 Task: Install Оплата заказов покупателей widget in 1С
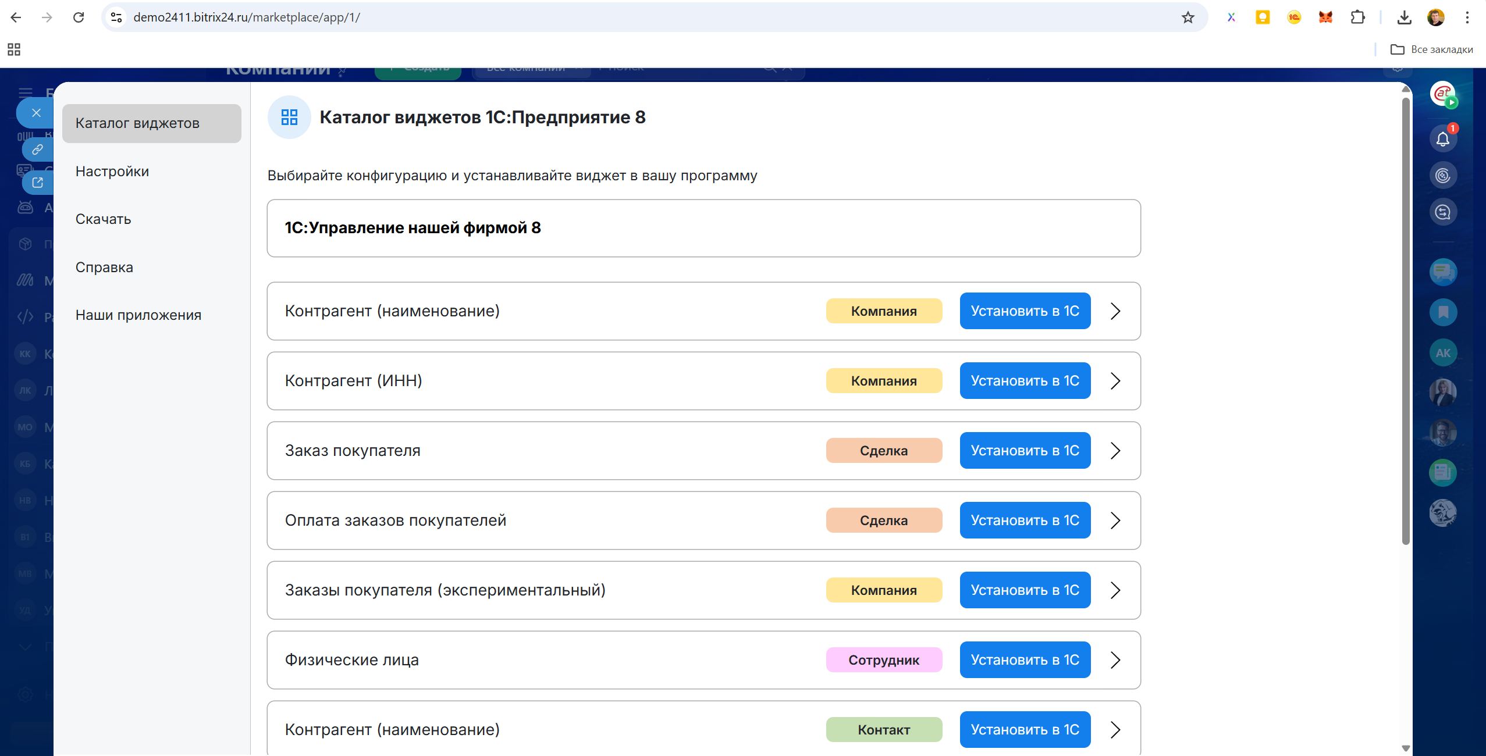point(1025,520)
